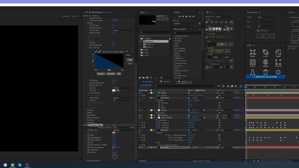299x168 pixels.
Task: Open the Effects & Presets panel menu icon
Action: [199, 29]
